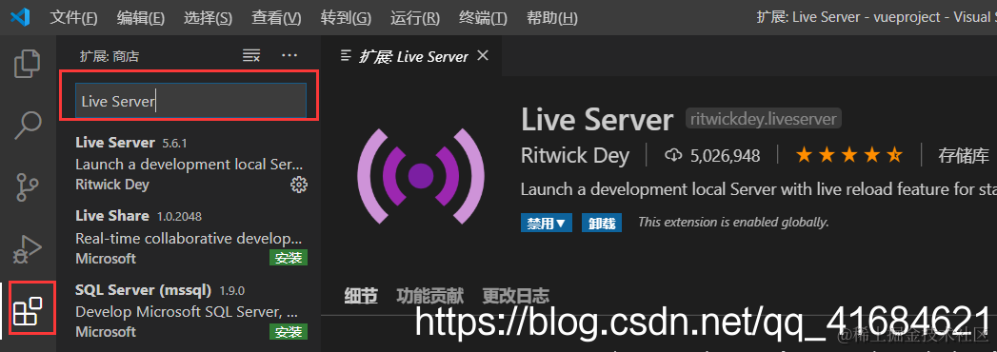Open the Extensions view icon
This screenshot has height=352, width=997.
point(28,311)
